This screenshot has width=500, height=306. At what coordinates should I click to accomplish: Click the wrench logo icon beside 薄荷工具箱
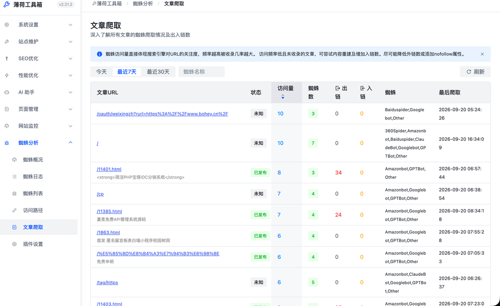point(6,4)
